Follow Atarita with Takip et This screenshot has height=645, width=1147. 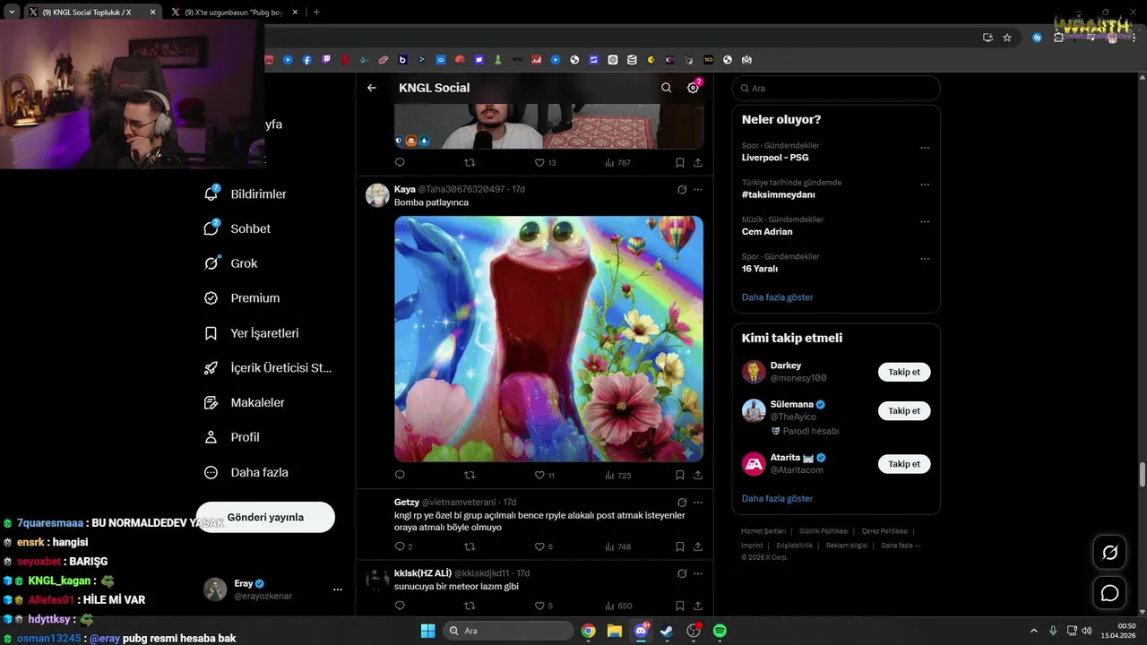(x=904, y=464)
